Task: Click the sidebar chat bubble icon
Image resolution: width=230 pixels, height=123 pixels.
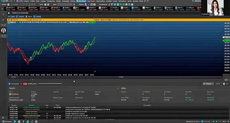Action: pyautogui.click(x=5, y=36)
